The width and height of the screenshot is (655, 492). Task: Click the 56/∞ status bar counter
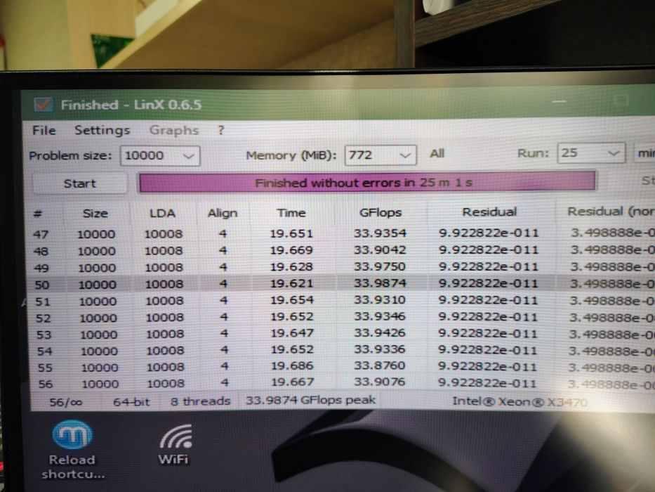65,403
